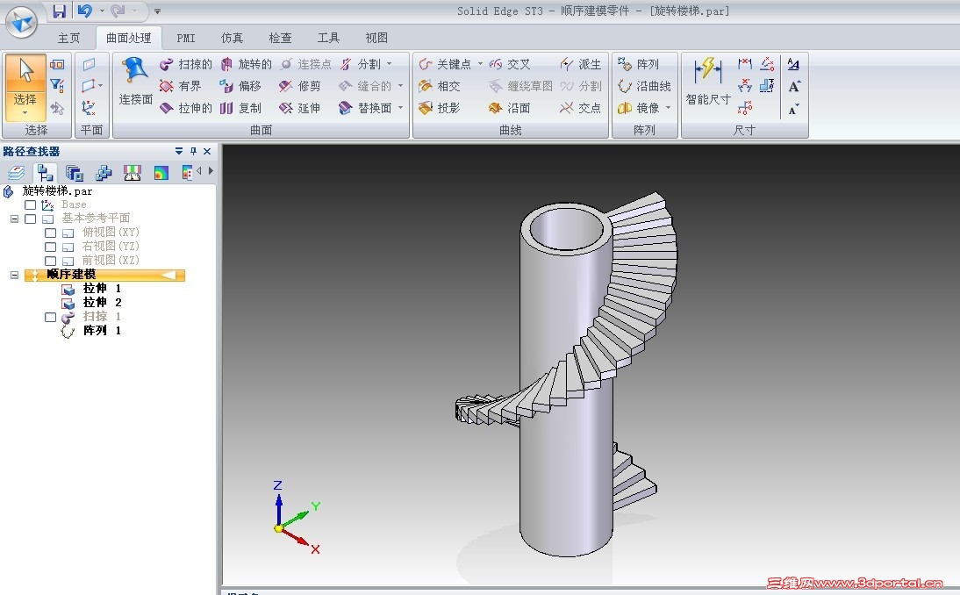Toggle the Base coordinate system checkbox
960x595 pixels.
(30, 205)
